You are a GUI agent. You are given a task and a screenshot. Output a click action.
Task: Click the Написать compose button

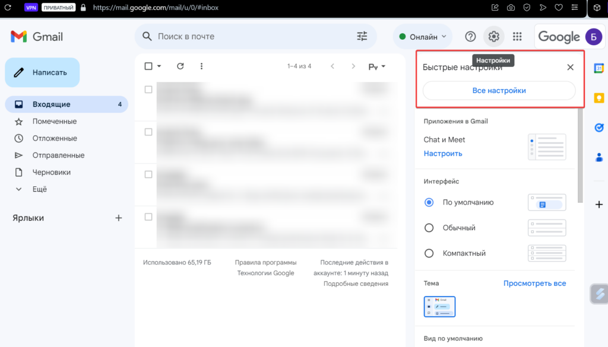(x=42, y=72)
